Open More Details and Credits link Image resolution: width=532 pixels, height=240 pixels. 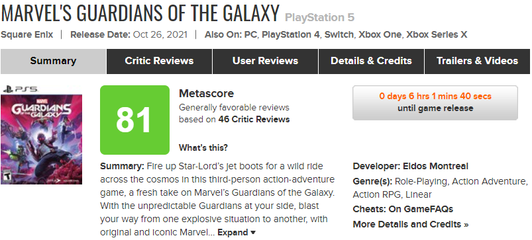(x=411, y=224)
